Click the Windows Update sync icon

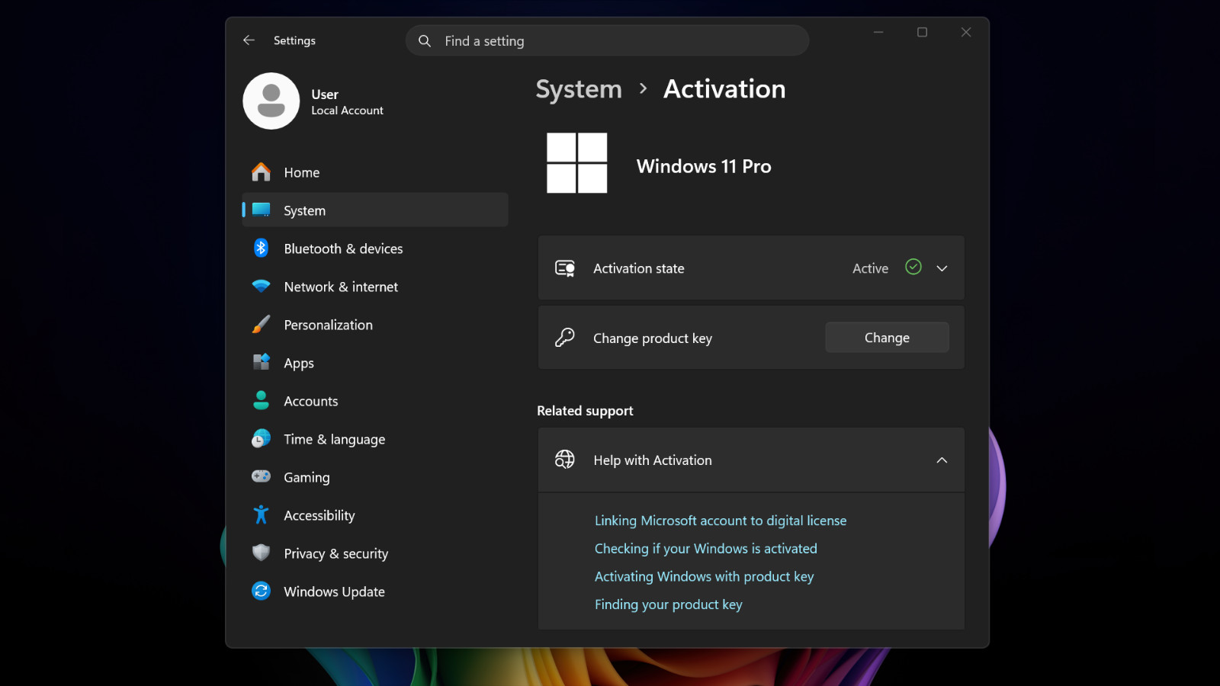[x=261, y=591]
